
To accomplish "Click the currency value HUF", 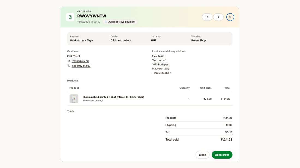I will (x=154, y=40).
